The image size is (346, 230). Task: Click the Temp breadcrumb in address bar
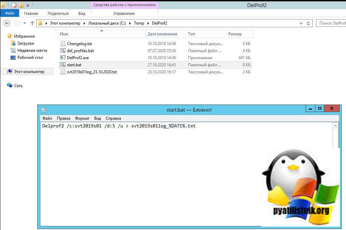139,23
